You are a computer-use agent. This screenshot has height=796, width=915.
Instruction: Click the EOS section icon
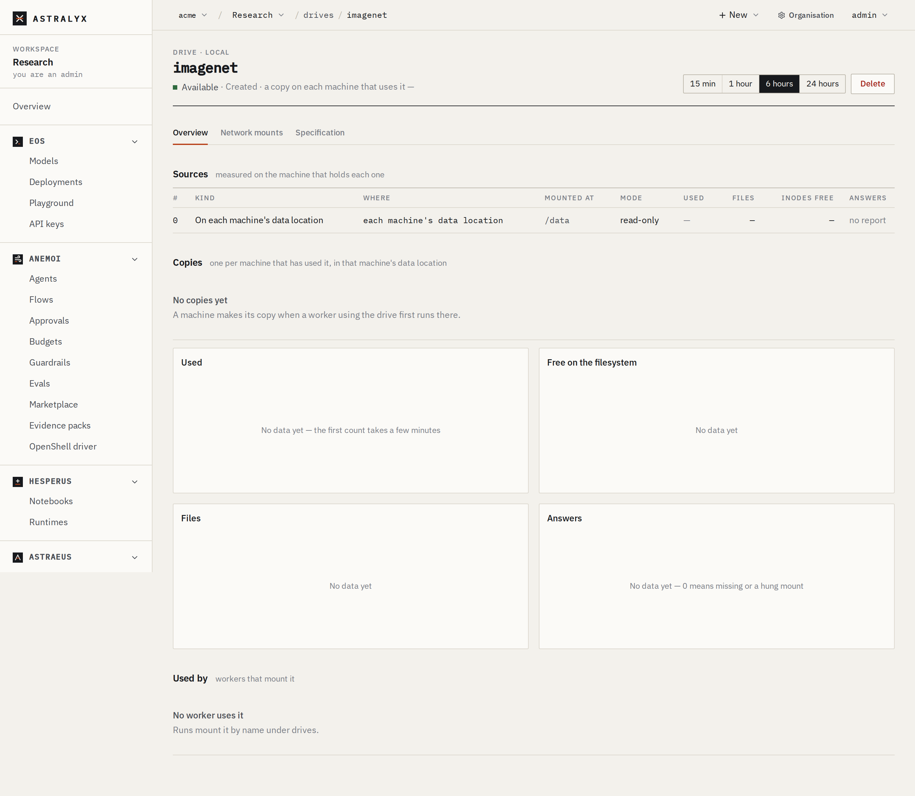(18, 142)
